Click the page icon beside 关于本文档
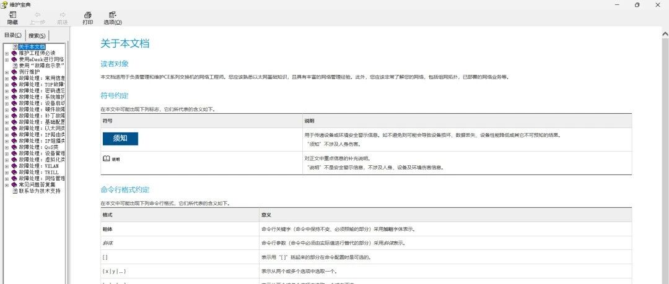The height and width of the screenshot is (284, 669). click(15, 47)
